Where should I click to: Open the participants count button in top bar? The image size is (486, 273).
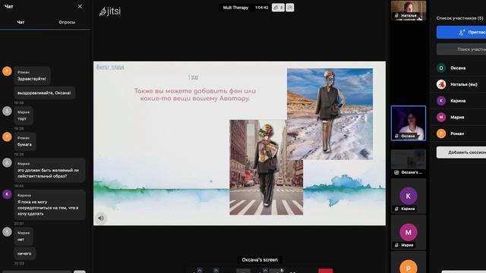(x=278, y=8)
